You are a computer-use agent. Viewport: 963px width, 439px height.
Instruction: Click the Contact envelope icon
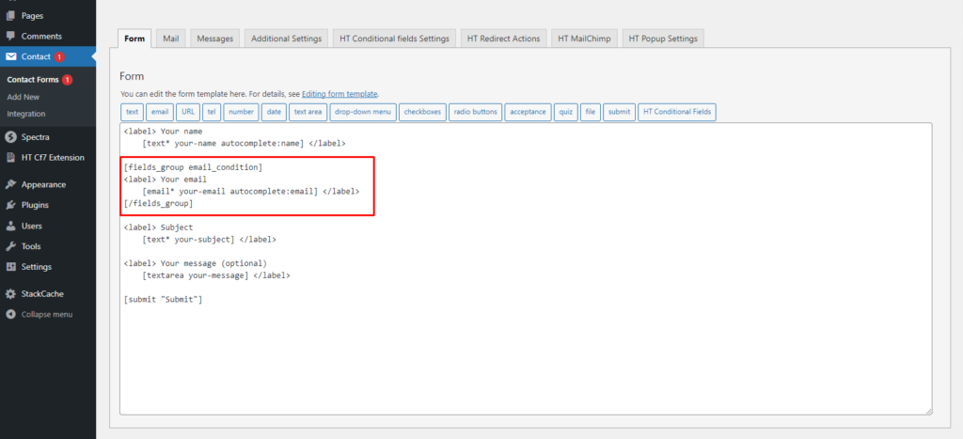point(10,57)
